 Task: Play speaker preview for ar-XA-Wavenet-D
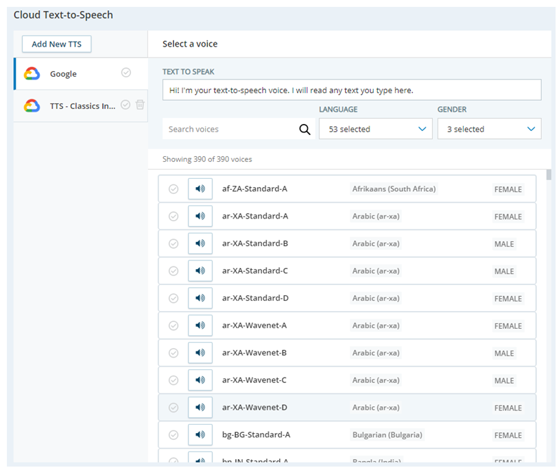click(x=200, y=408)
